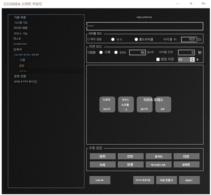Expand the '시스템 기능' tree item
This screenshot has width=211, height=195.
pyautogui.click(x=21, y=23)
